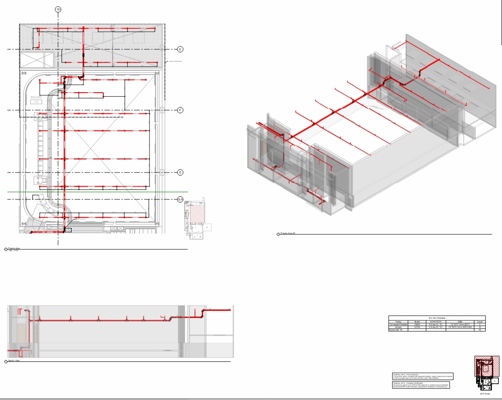Screen dimensions: 502x400
Task: Select the Sprinkler Schedule title row
Action: (x=437, y=317)
